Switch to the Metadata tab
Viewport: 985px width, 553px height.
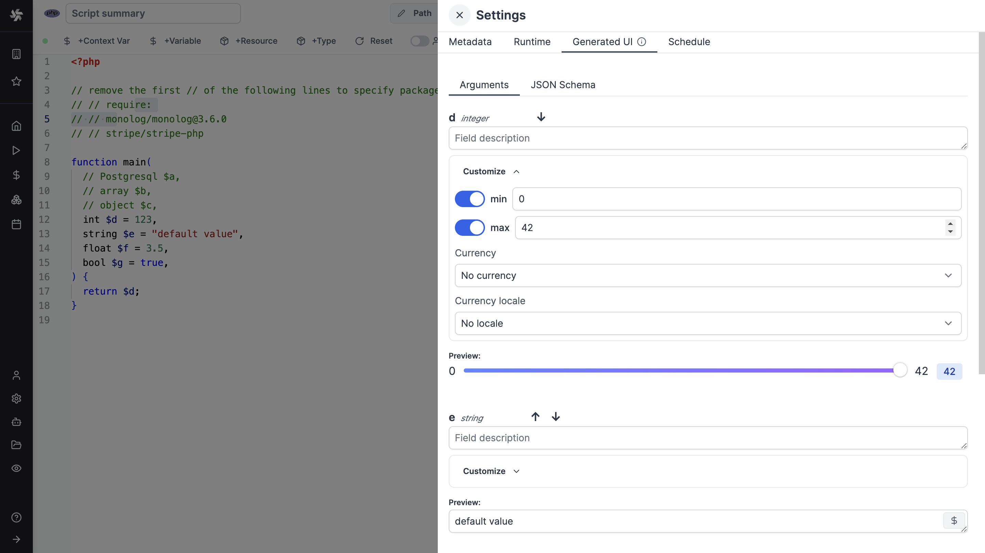coord(470,41)
